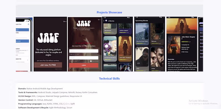The width and height of the screenshot is (221, 109).
Task: Open the JALF splash screen thumbnail
Action: point(50,44)
